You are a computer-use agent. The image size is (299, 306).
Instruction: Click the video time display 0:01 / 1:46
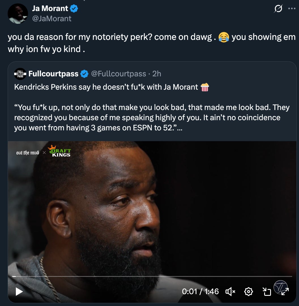200,291
